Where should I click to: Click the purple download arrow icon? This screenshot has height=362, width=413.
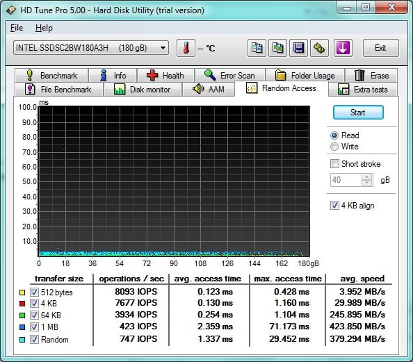(x=343, y=48)
